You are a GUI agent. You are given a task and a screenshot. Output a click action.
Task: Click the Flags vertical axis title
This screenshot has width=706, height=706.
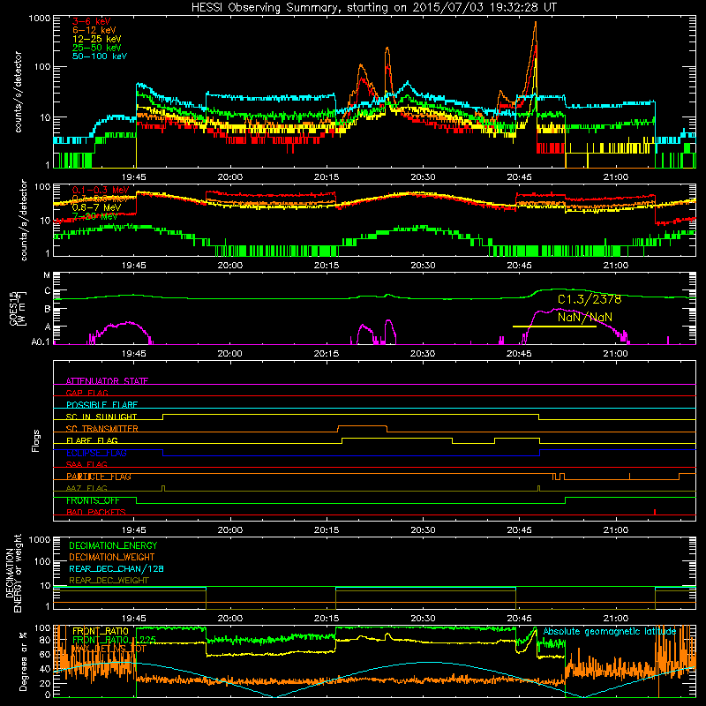click(36, 440)
